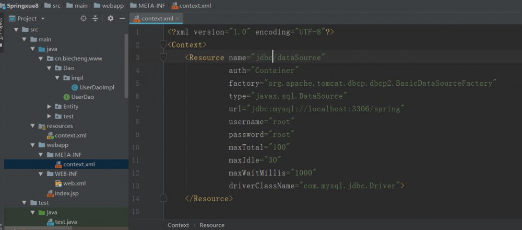The height and width of the screenshot is (230, 522).
Task: Collapse the resources folder
Action: pyautogui.click(x=32, y=126)
